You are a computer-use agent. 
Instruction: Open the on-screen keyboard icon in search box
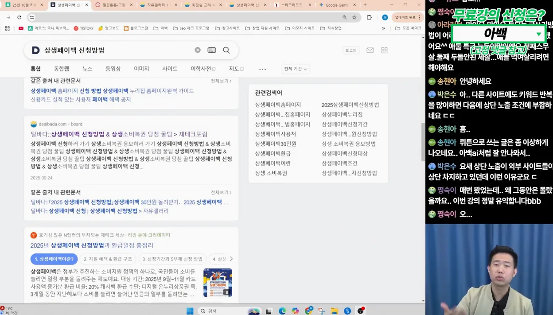click(x=212, y=50)
